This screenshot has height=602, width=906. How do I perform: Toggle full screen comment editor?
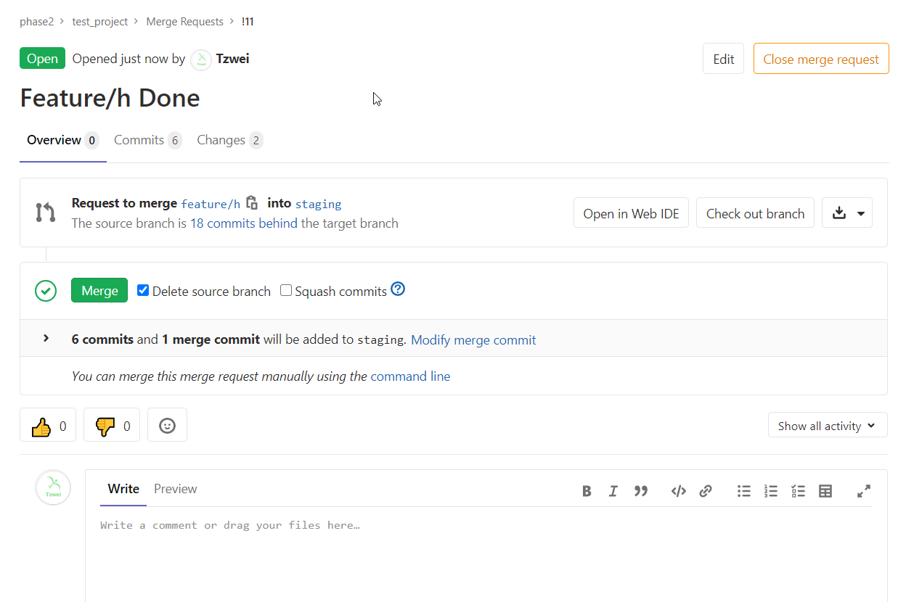(864, 491)
